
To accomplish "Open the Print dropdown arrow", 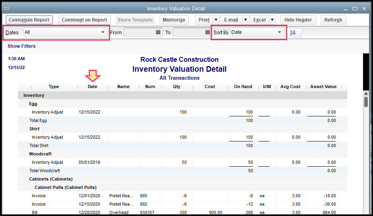I will 216,20.
